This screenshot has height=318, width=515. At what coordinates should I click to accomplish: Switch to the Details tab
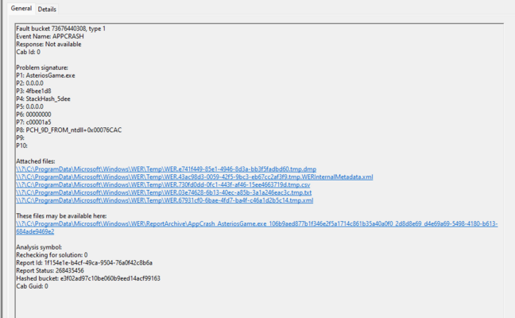point(47,9)
